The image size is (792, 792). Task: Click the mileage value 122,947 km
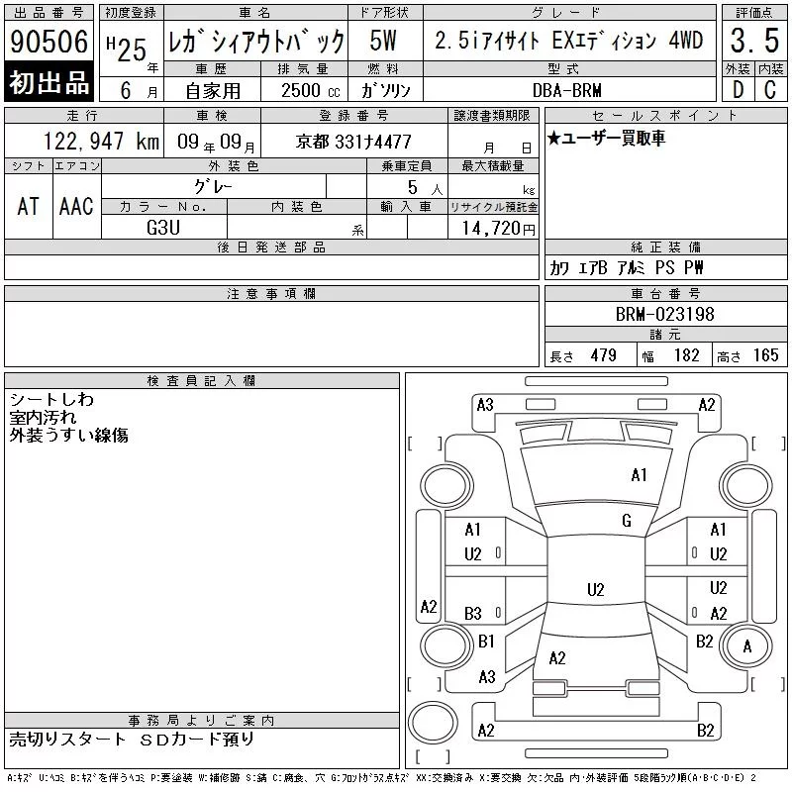(x=101, y=141)
